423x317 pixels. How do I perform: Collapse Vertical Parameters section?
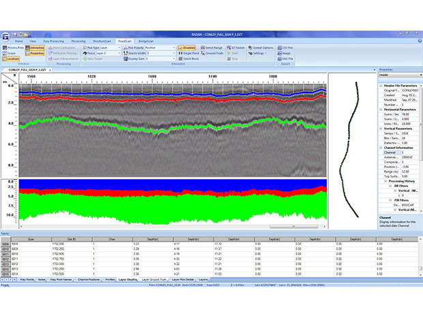pyautogui.click(x=381, y=129)
